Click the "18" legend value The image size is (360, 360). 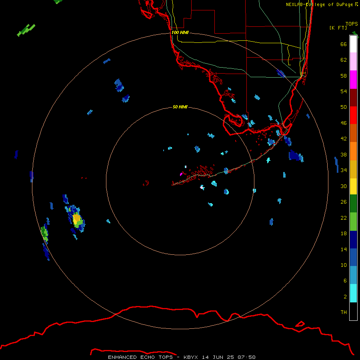click(x=344, y=234)
